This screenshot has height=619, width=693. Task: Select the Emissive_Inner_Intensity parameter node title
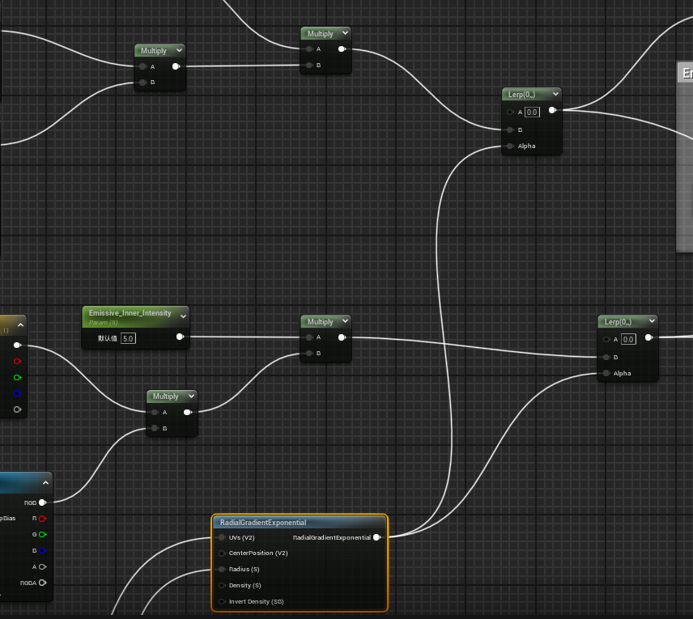click(130, 313)
